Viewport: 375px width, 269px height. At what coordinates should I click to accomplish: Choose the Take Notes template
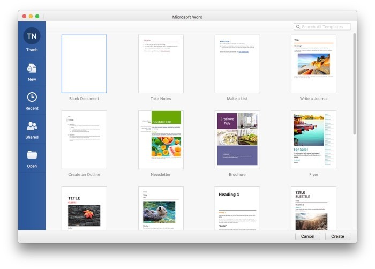(161, 64)
